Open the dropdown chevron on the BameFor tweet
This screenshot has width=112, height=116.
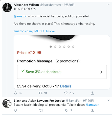coord(109,100)
